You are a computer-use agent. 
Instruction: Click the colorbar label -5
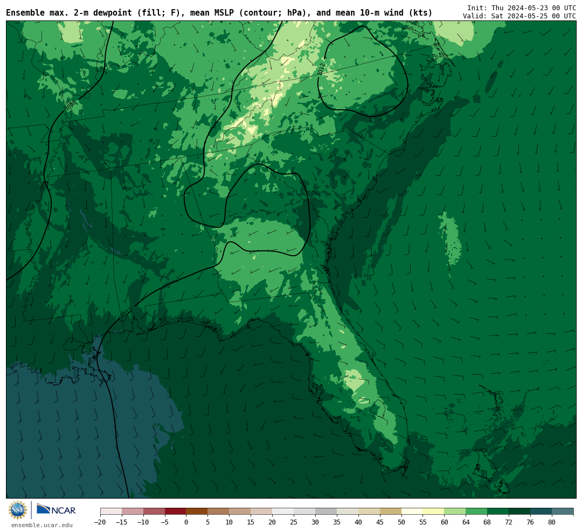click(x=165, y=522)
